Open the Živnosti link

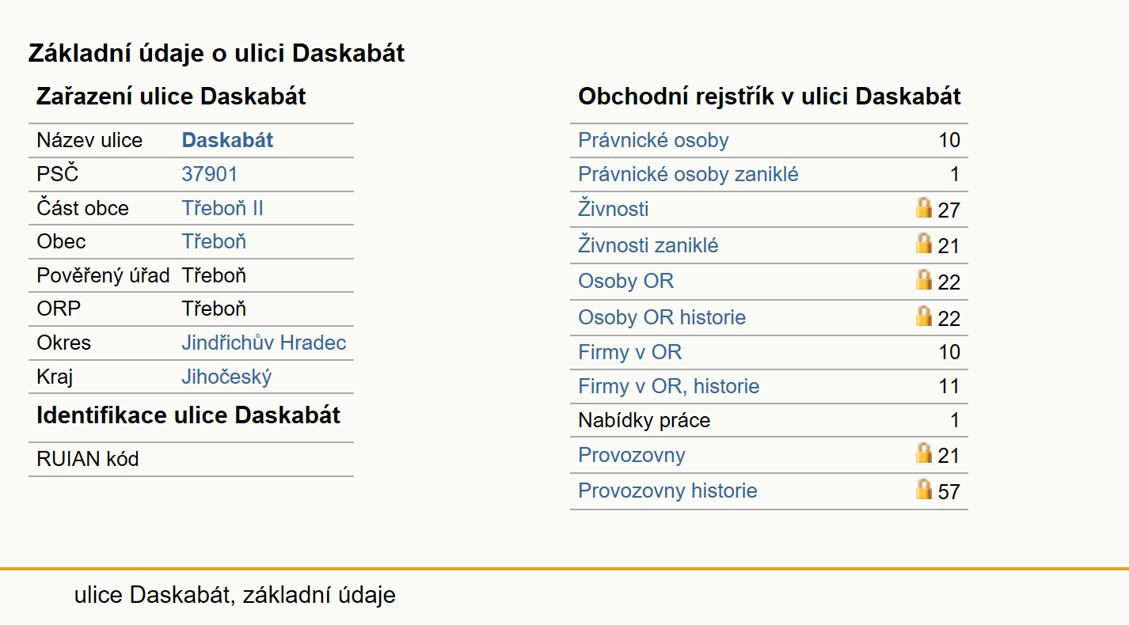point(614,209)
